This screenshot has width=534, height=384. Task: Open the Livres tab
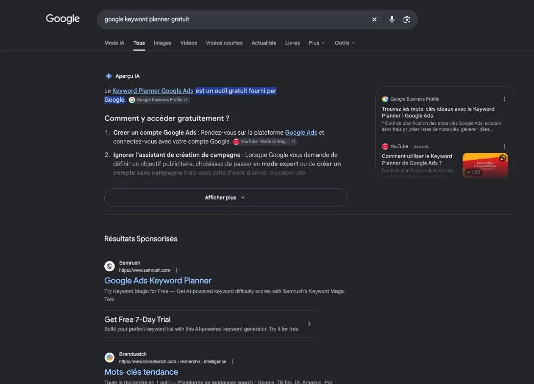[293, 43]
